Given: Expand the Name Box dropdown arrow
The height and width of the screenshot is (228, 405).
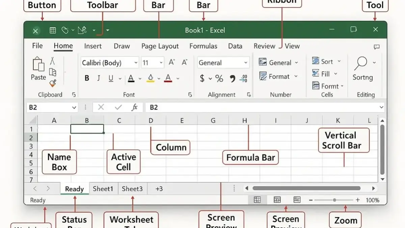Looking at the screenshot, I should [74, 108].
